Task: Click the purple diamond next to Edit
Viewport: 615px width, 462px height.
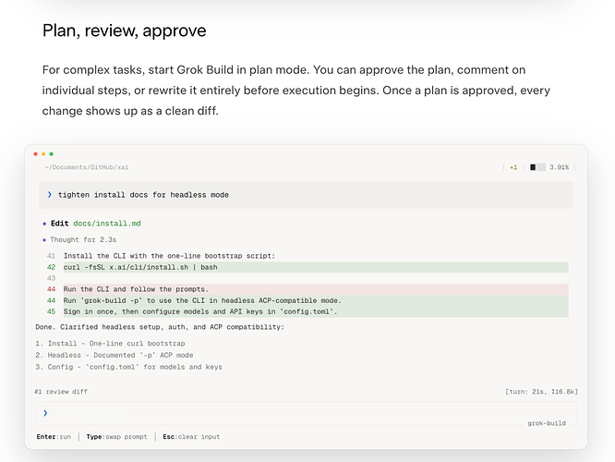Action: coord(44,224)
